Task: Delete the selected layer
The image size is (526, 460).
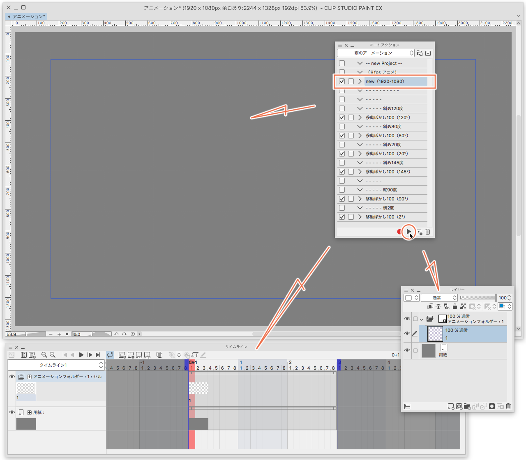Action: click(508, 406)
